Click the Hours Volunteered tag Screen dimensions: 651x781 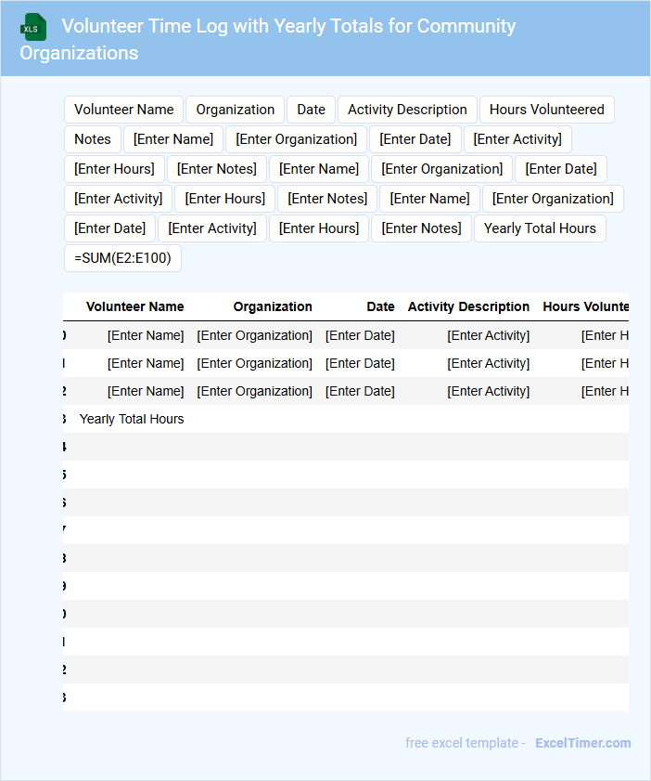coord(546,110)
